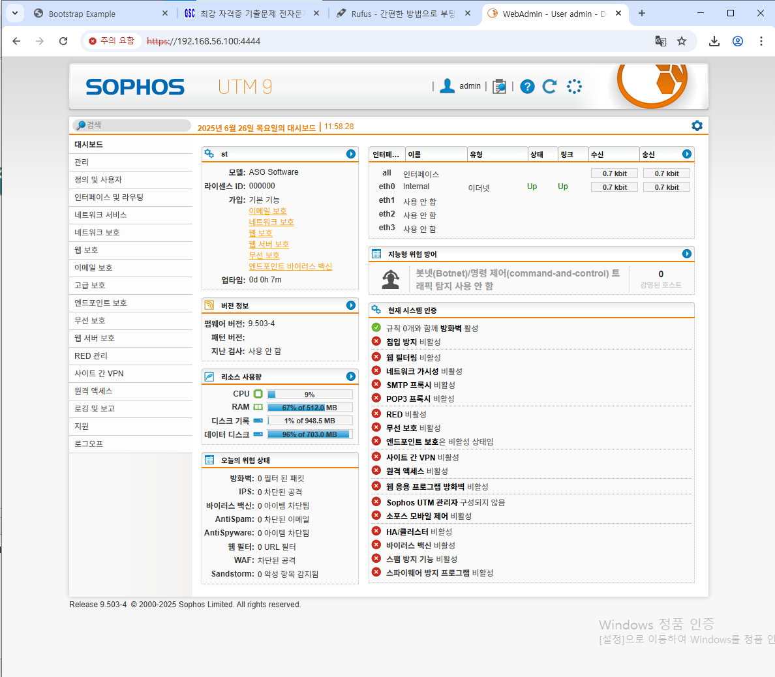Open the 이메일 보호 subscription link

(x=267, y=211)
